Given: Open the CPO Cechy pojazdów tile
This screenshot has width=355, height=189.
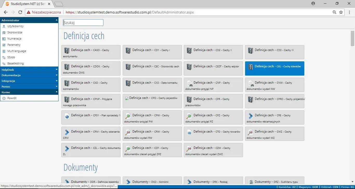Looking at the screenshot, I should [152, 101].
